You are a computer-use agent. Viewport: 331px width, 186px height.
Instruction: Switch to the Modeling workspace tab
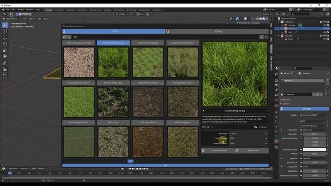[58, 10]
